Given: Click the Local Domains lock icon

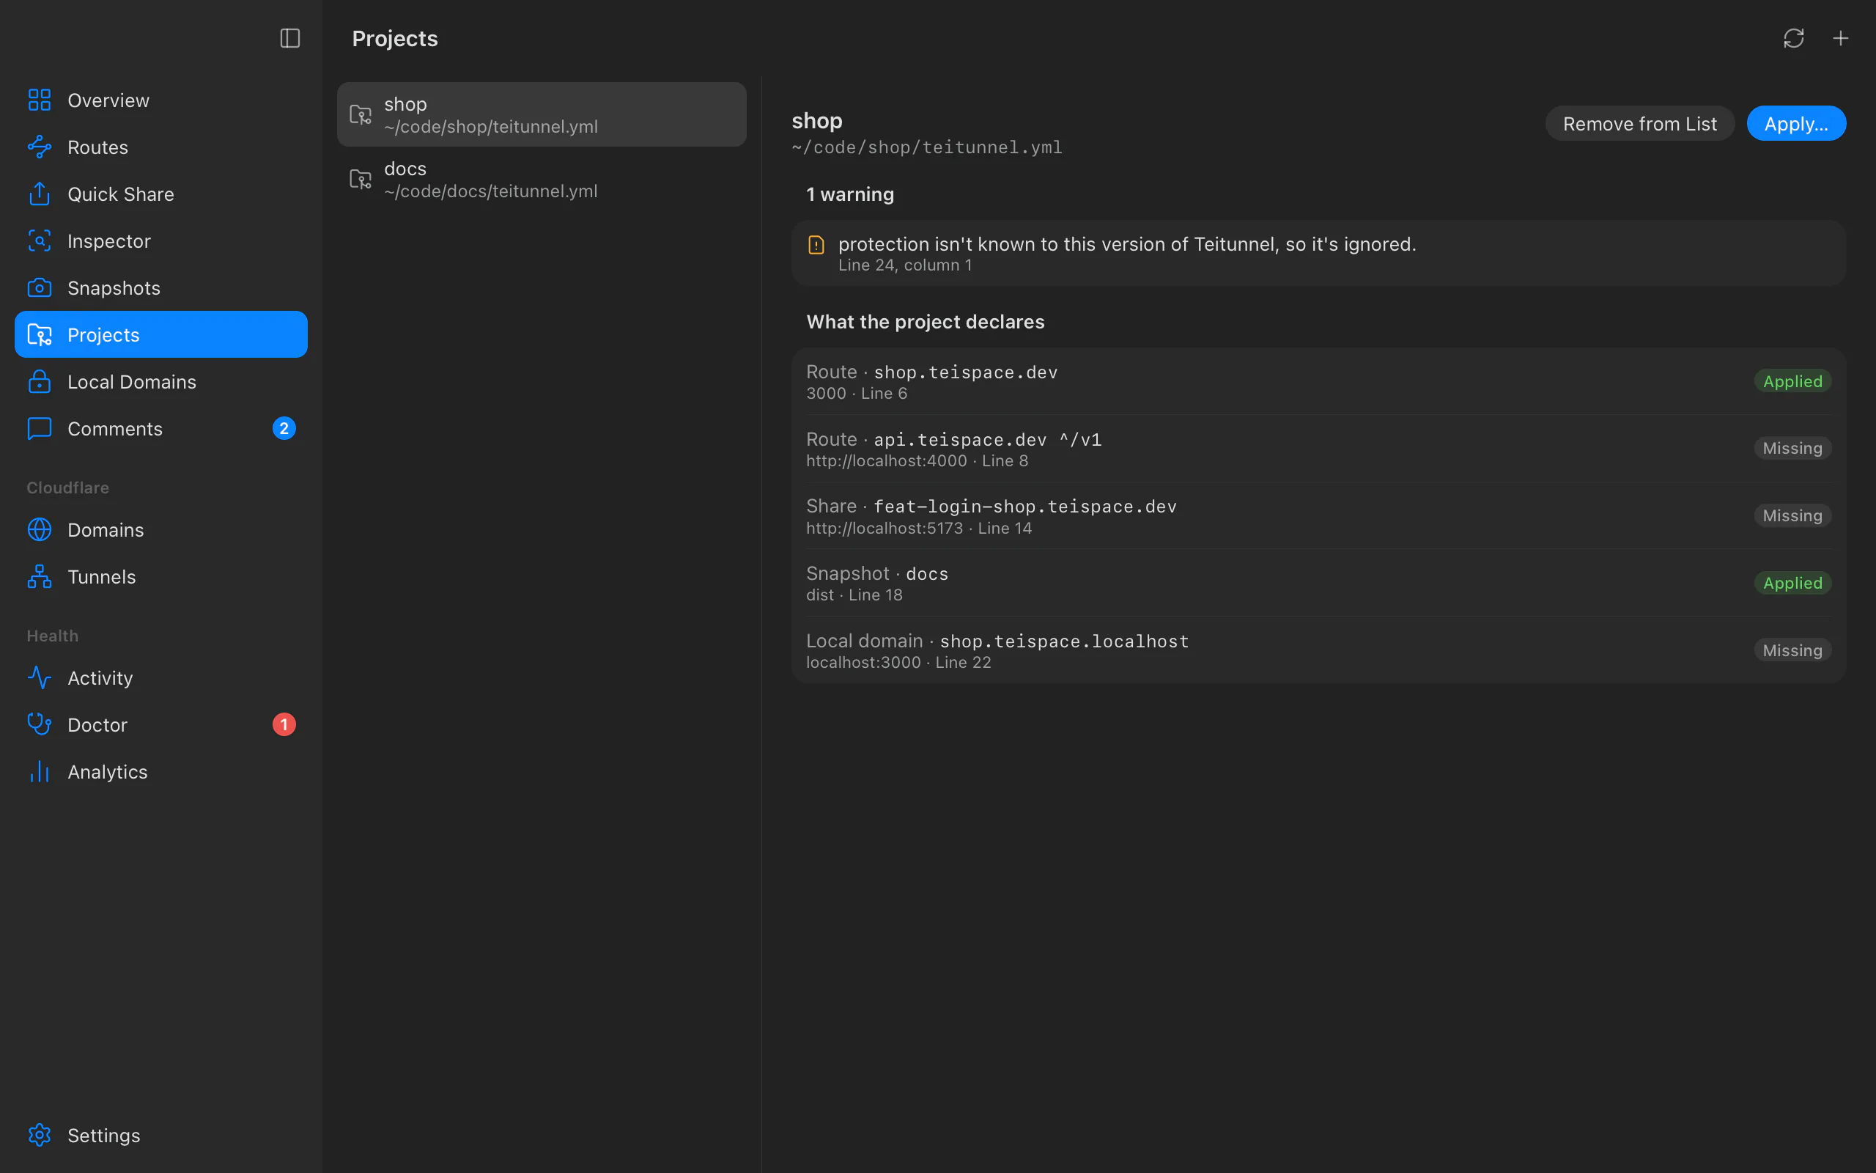Looking at the screenshot, I should point(40,382).
